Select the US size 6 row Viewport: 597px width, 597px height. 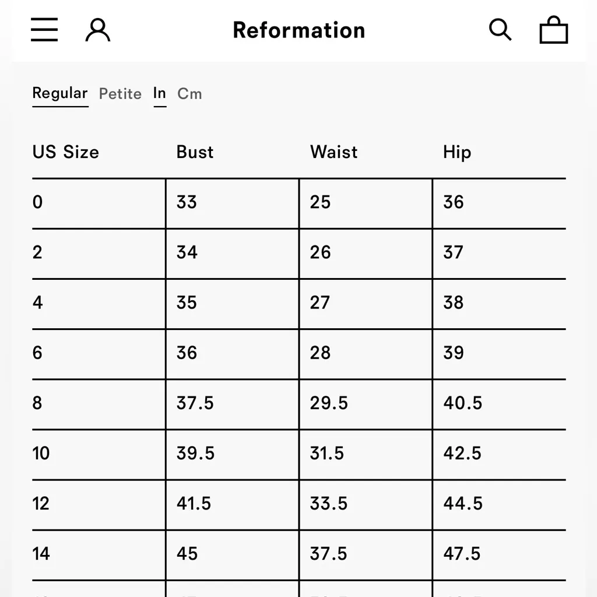tap(38, 353)
